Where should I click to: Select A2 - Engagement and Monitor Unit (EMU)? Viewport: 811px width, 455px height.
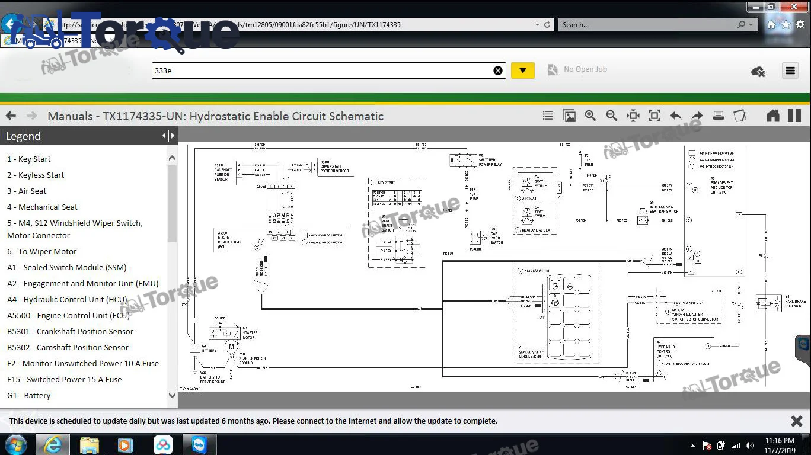coord(82,283)
